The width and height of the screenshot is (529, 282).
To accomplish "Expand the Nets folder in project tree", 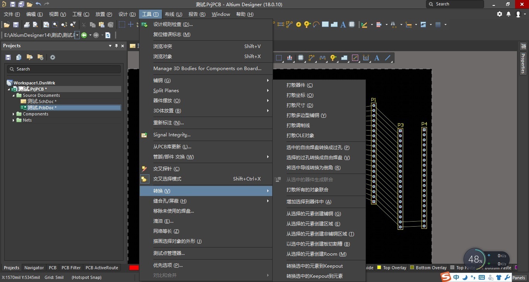I will pyautogui.click(x=14, y=120).
